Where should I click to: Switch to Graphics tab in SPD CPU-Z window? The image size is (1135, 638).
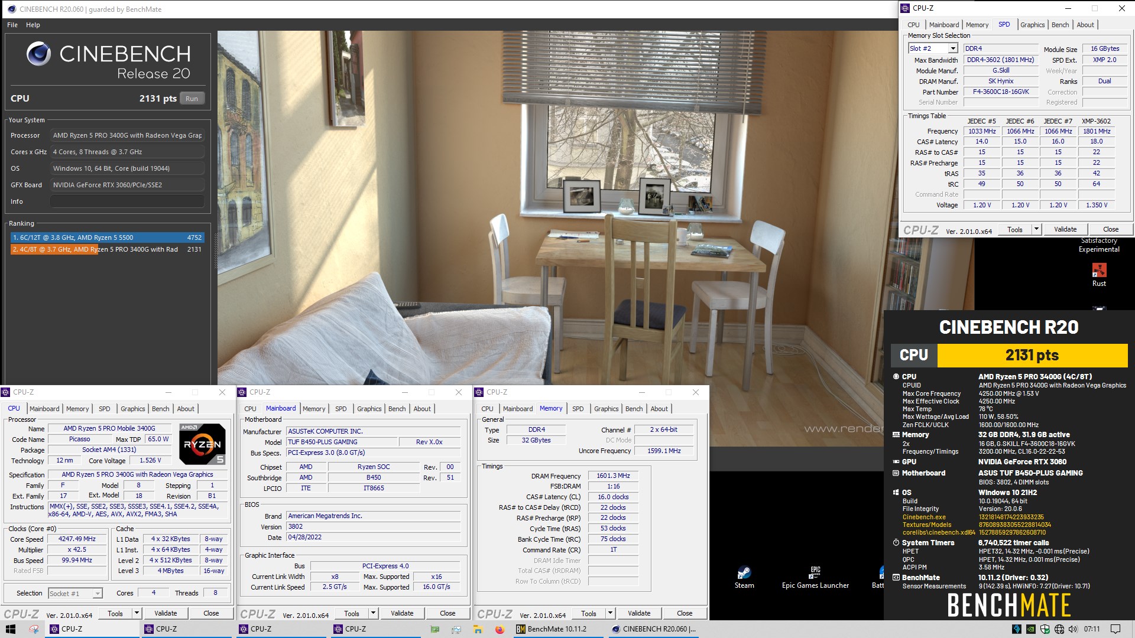(1032, 25)
